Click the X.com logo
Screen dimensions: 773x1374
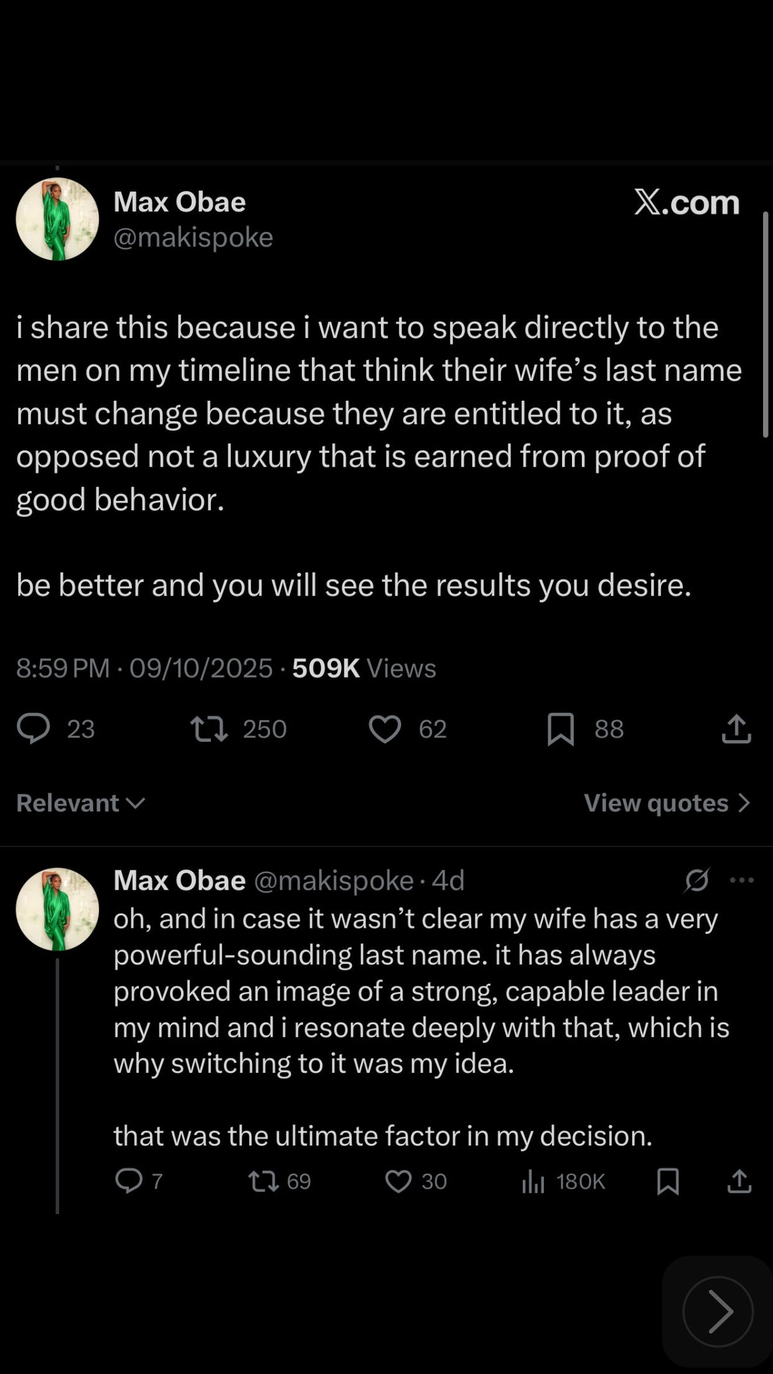point(686,203)
